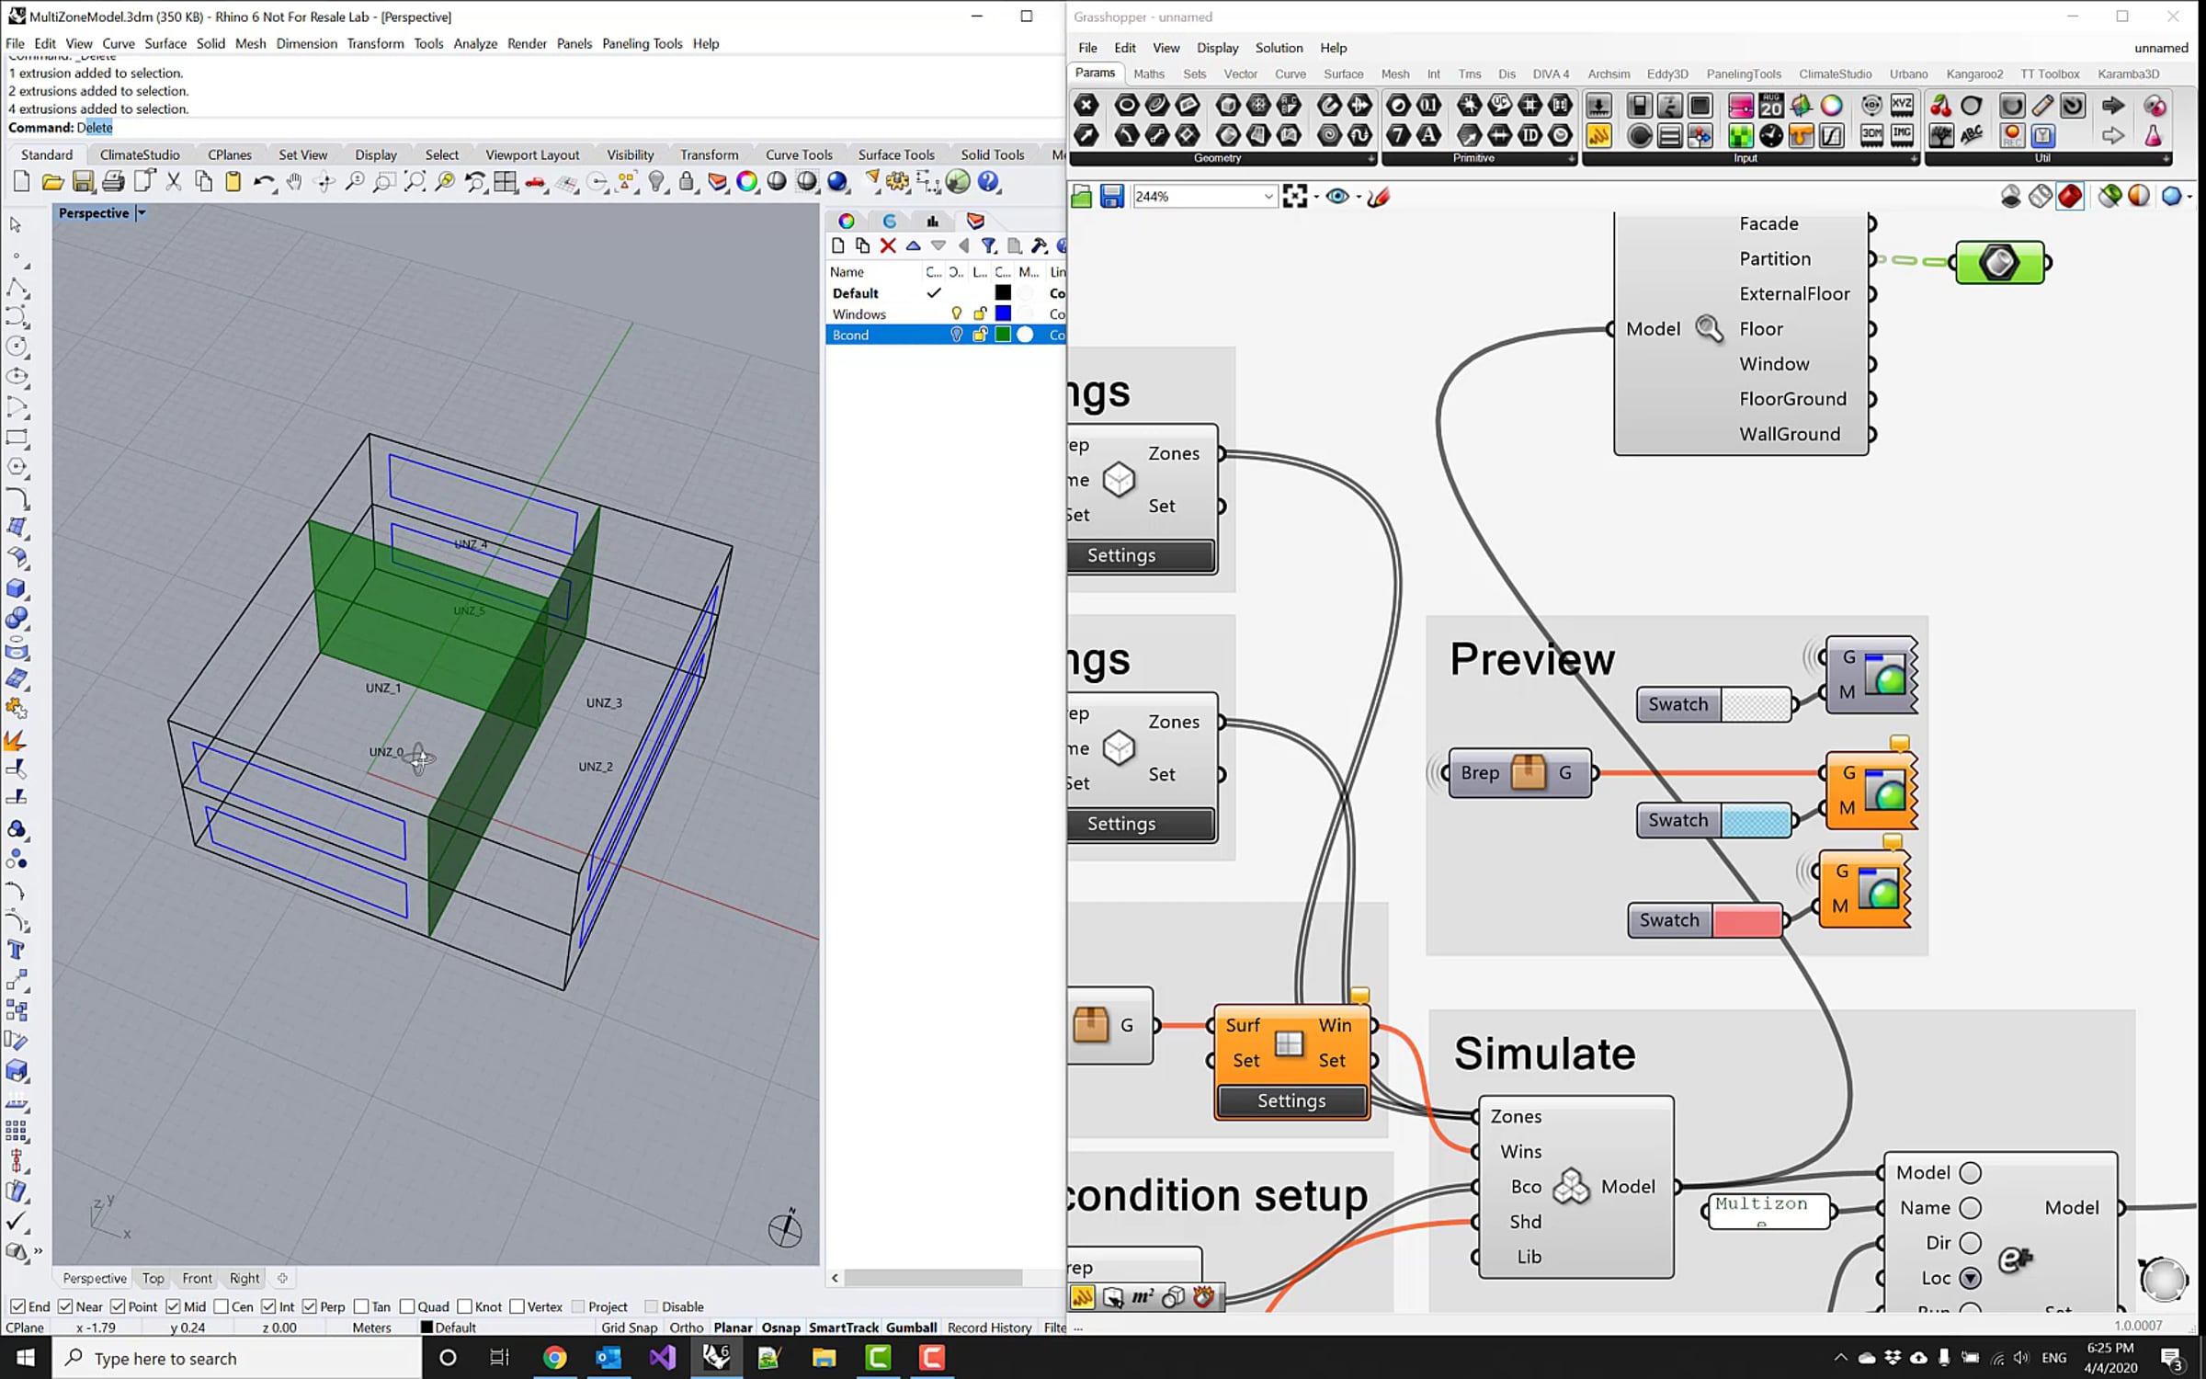The height and width of the screenshot is (1379, 2206).
Task: Click the blue color swatch of Windows layer
Action: coord(1003,313)
